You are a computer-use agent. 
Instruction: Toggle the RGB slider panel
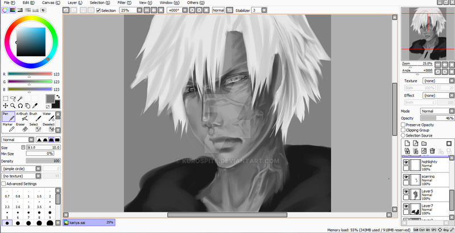click(x=13, y=10)
